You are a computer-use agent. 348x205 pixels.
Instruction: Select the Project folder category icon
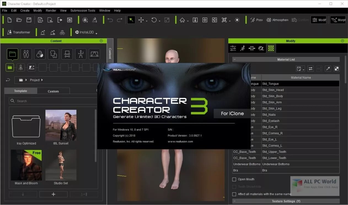tap(12, 54)
